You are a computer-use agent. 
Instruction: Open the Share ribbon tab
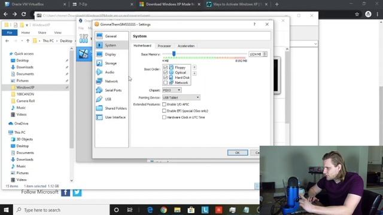pos(42,32)
